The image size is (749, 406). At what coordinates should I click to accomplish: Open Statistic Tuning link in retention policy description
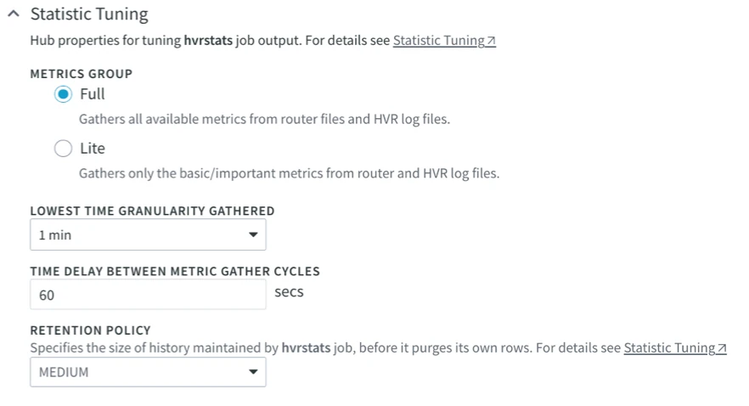pos(669,347)
